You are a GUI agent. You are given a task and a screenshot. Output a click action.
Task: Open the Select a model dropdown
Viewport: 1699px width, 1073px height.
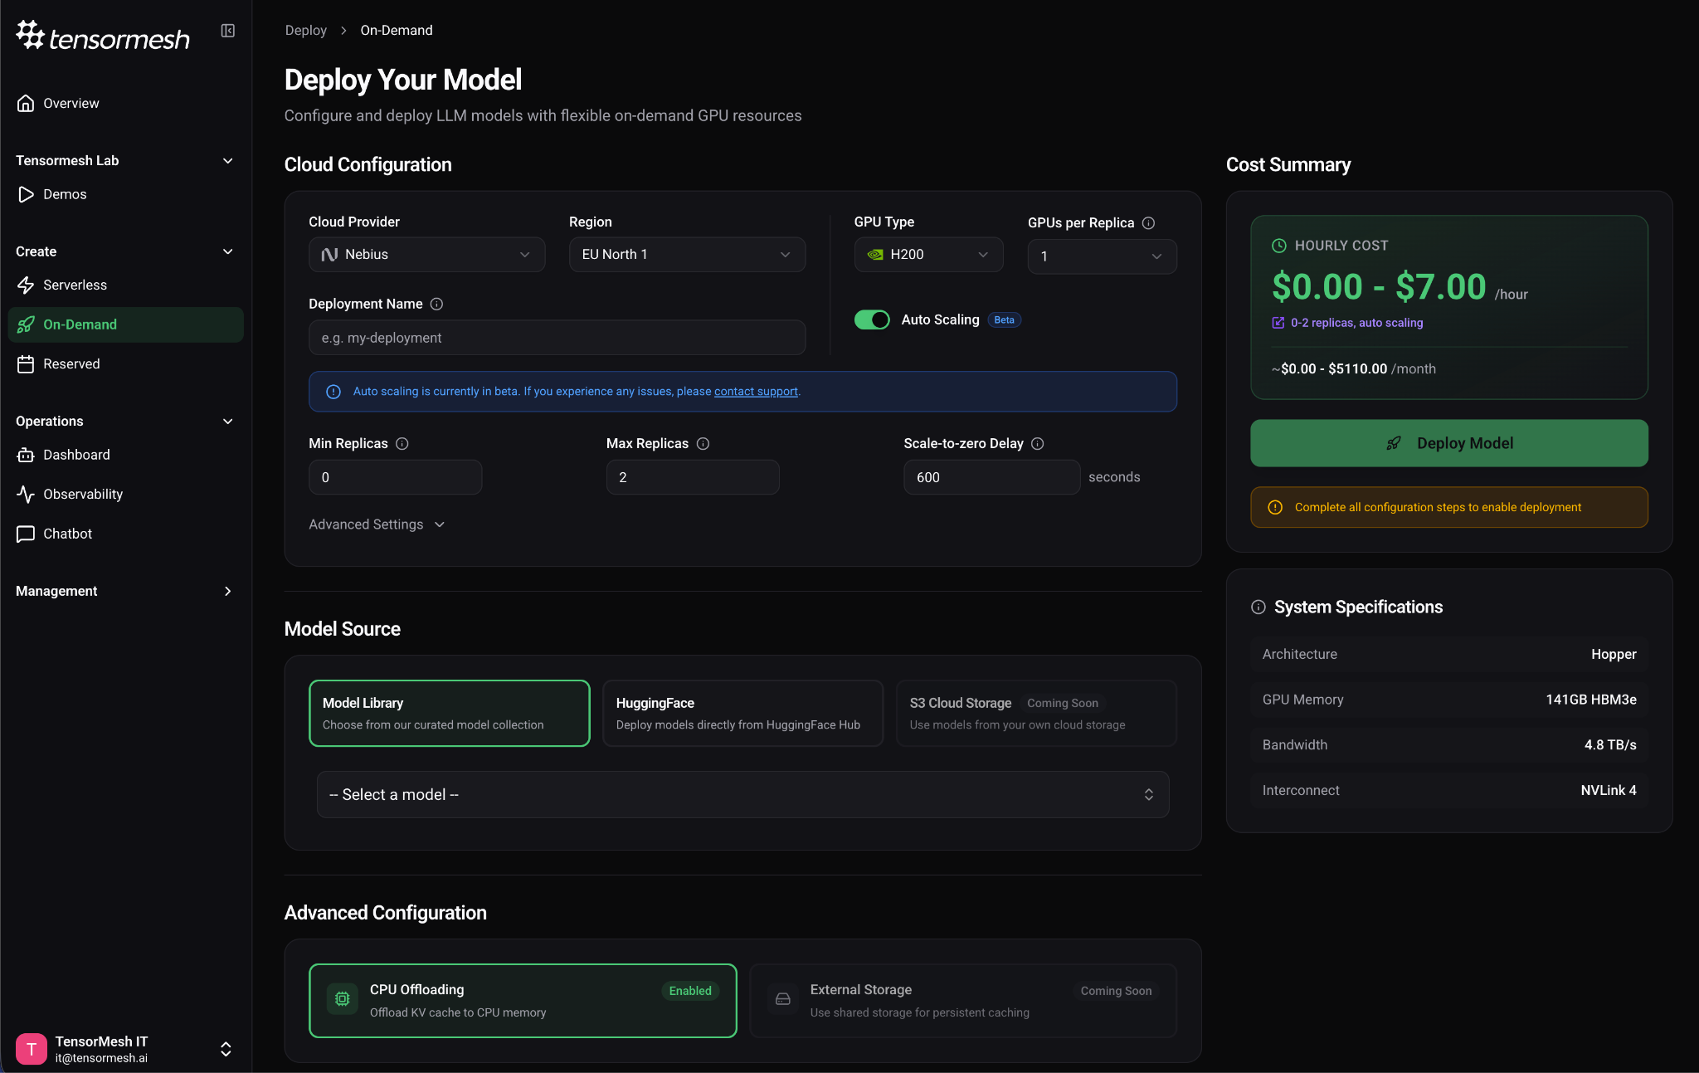coord(742,794)
